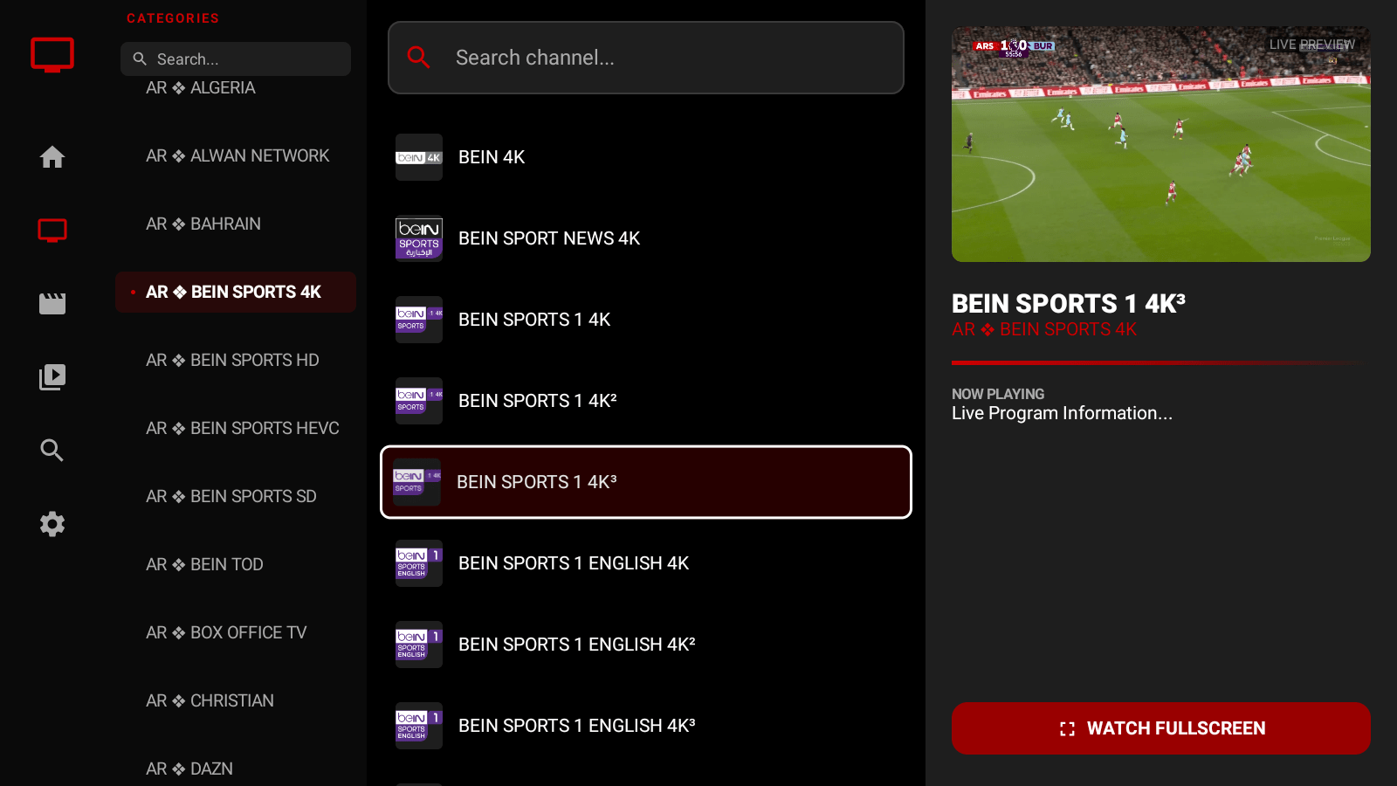Click the magnifier icon in category search
The height and width of the screenshot is (786, 1397).
(x=140, y=59)
